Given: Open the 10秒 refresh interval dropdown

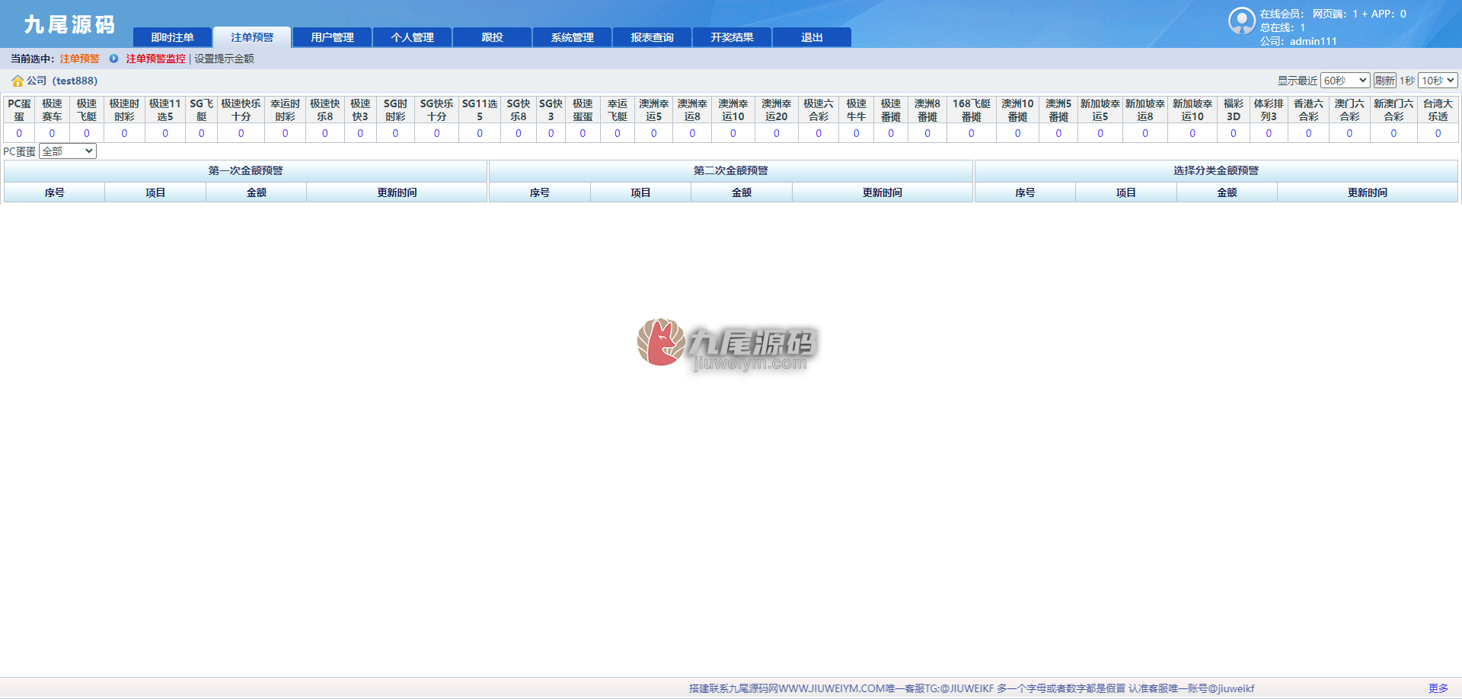Looking at the screenshot, I should (1438, 81).
